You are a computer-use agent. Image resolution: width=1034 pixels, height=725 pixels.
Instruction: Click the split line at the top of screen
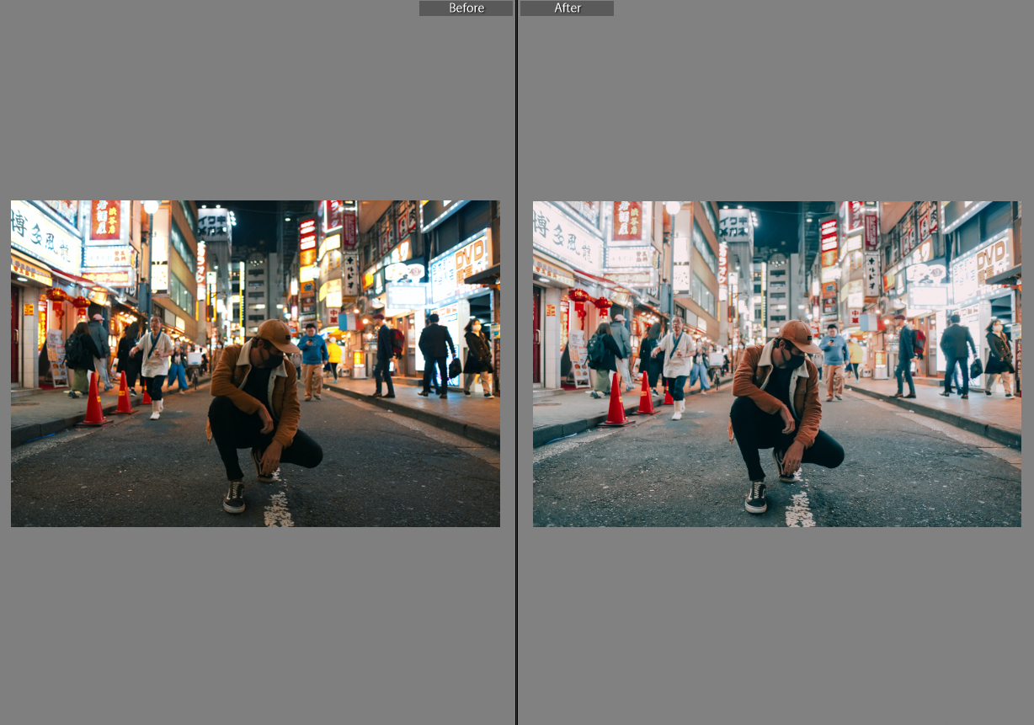516,8
